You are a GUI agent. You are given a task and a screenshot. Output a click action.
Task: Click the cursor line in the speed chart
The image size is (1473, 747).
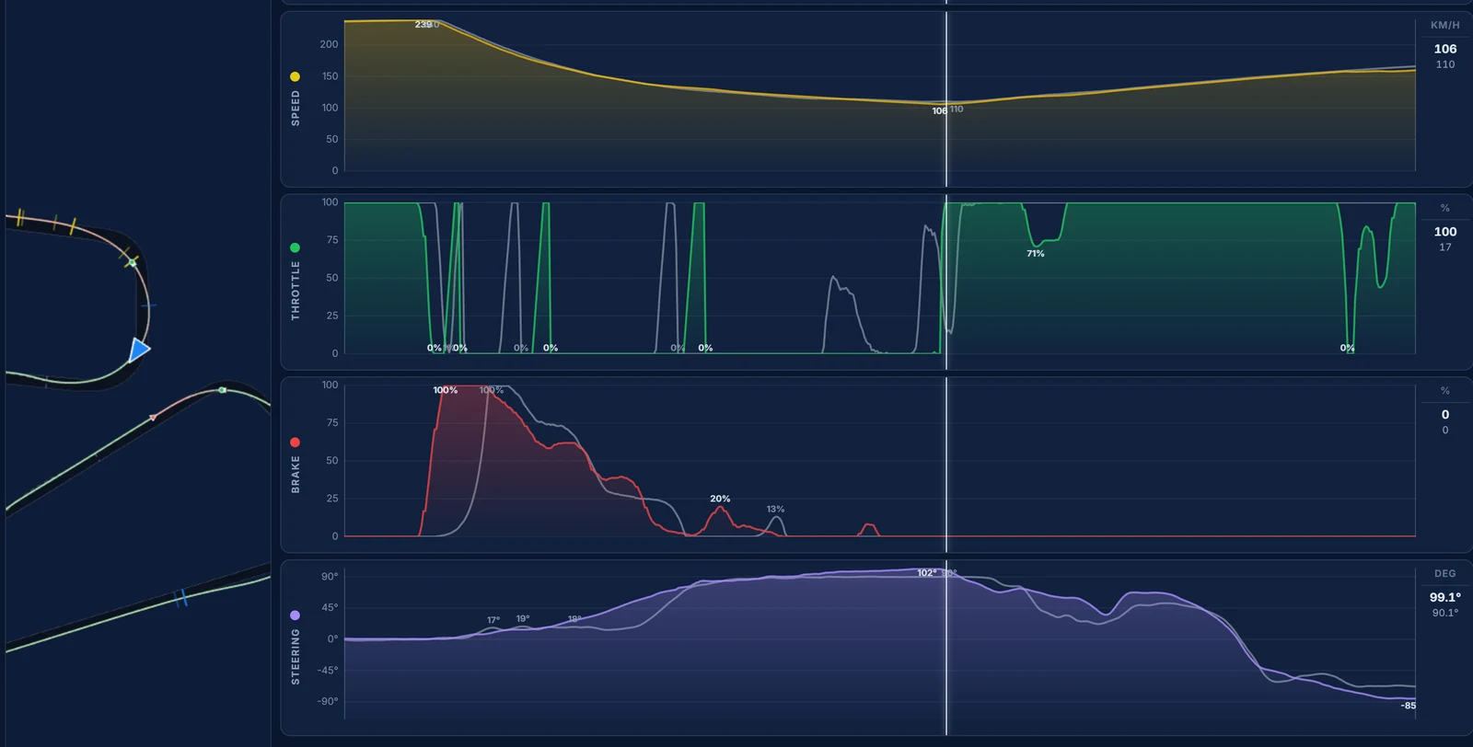pos(946,99)
